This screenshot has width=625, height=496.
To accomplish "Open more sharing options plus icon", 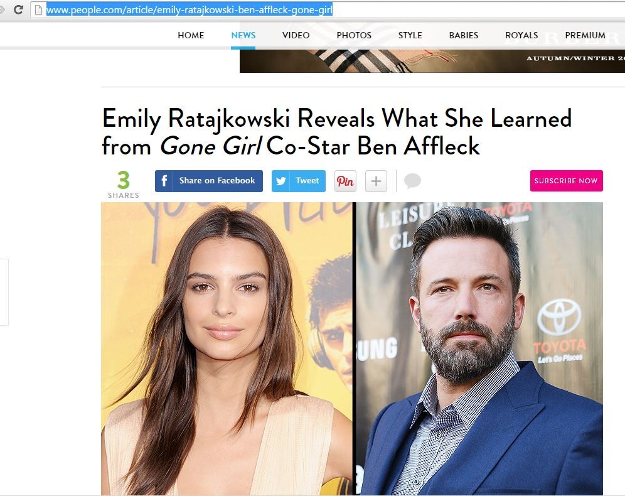I will point(376,181).
